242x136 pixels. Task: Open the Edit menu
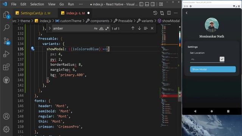[x=23, y=4]
